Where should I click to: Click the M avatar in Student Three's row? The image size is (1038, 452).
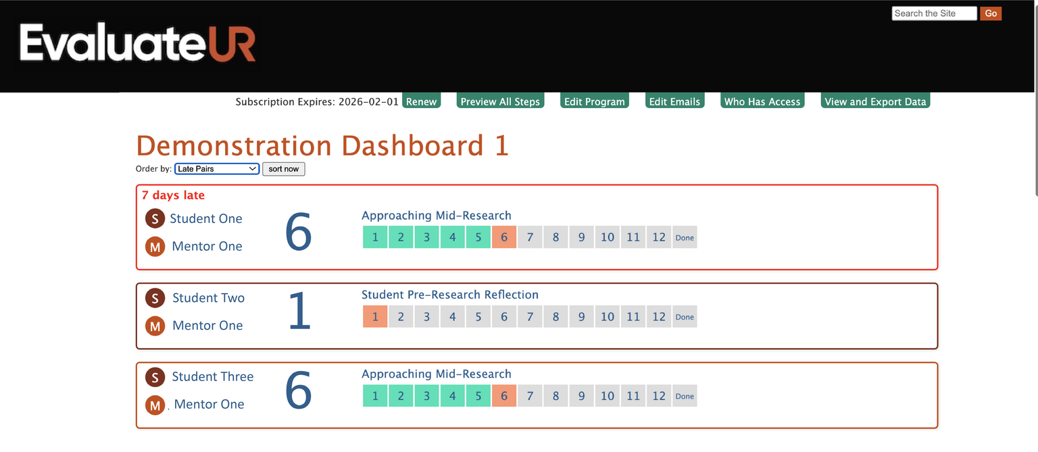click(155, 404)
